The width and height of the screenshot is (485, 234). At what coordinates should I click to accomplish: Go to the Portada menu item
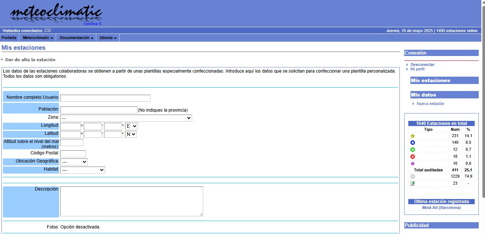click(9, 38)
